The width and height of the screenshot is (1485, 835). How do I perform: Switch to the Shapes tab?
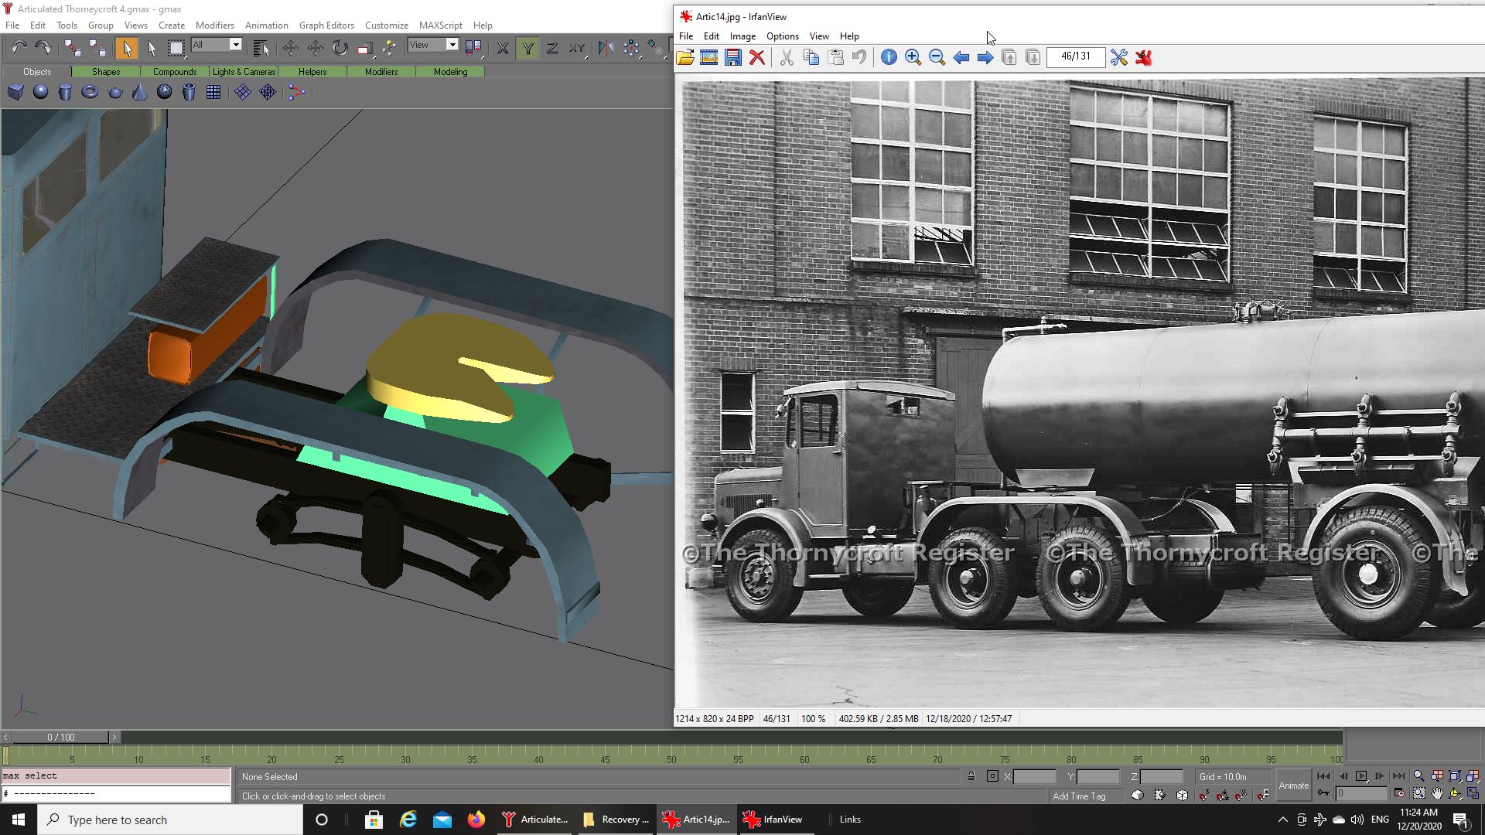[x=106, y=72]
